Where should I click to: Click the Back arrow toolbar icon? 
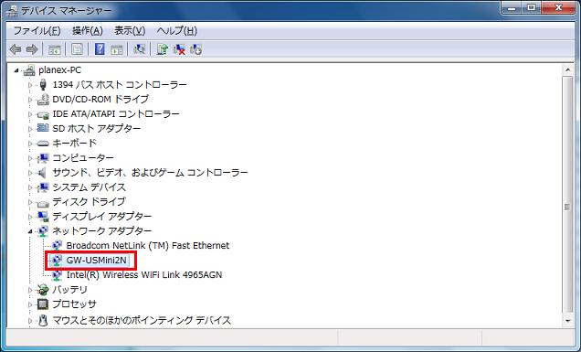click(16, 49)
